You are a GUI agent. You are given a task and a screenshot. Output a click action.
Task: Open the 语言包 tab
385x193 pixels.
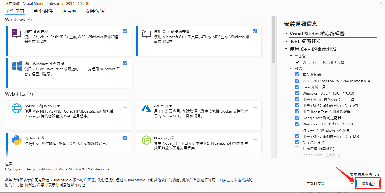click(69, 11)
